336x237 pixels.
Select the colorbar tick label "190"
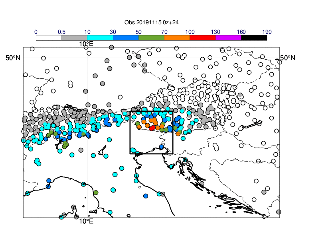coord(267,32)
